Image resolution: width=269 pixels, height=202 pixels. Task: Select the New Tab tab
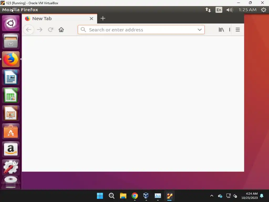[59, 19]
